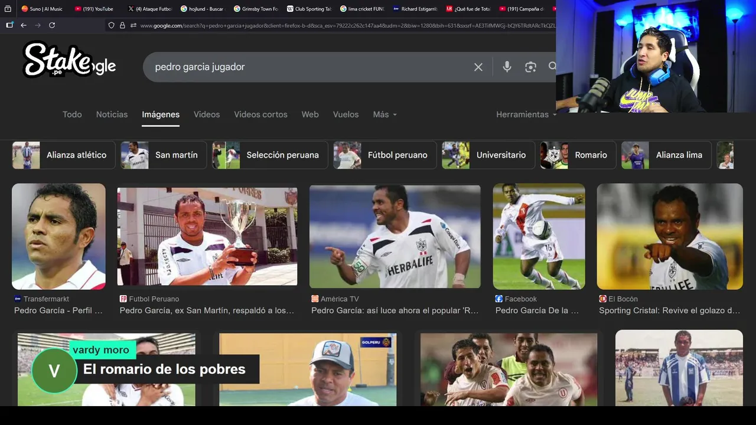The height and width of the screenshot is (425, 756).
Task: Switch to the Grimsby Town tab
Action: pos(255,9)
